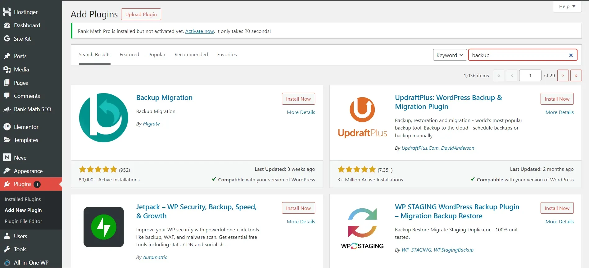Screen dimensions: 589x268
Task: Click the UpdraftPlus star rating
Action: coord(356,170)
